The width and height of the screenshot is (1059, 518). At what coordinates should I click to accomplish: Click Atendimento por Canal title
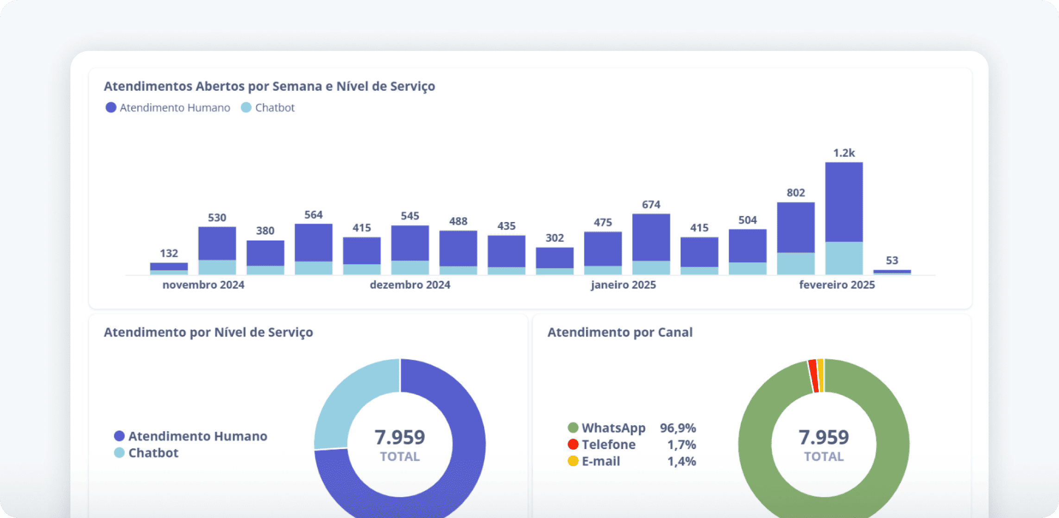tap(620, 333)
